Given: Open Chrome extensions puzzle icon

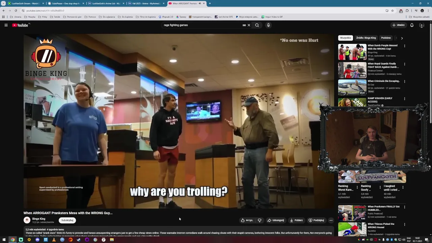Looking at the screenshot, I should [407, 10].
